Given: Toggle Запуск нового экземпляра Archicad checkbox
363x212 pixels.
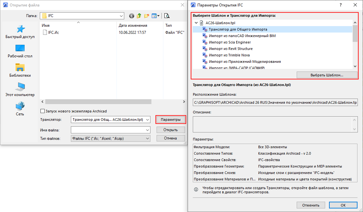Looking at the screenshot, I should (42, 111).
